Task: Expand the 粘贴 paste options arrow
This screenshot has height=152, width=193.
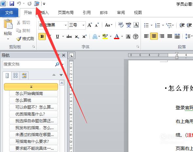Action: click(x=8, y=39)
